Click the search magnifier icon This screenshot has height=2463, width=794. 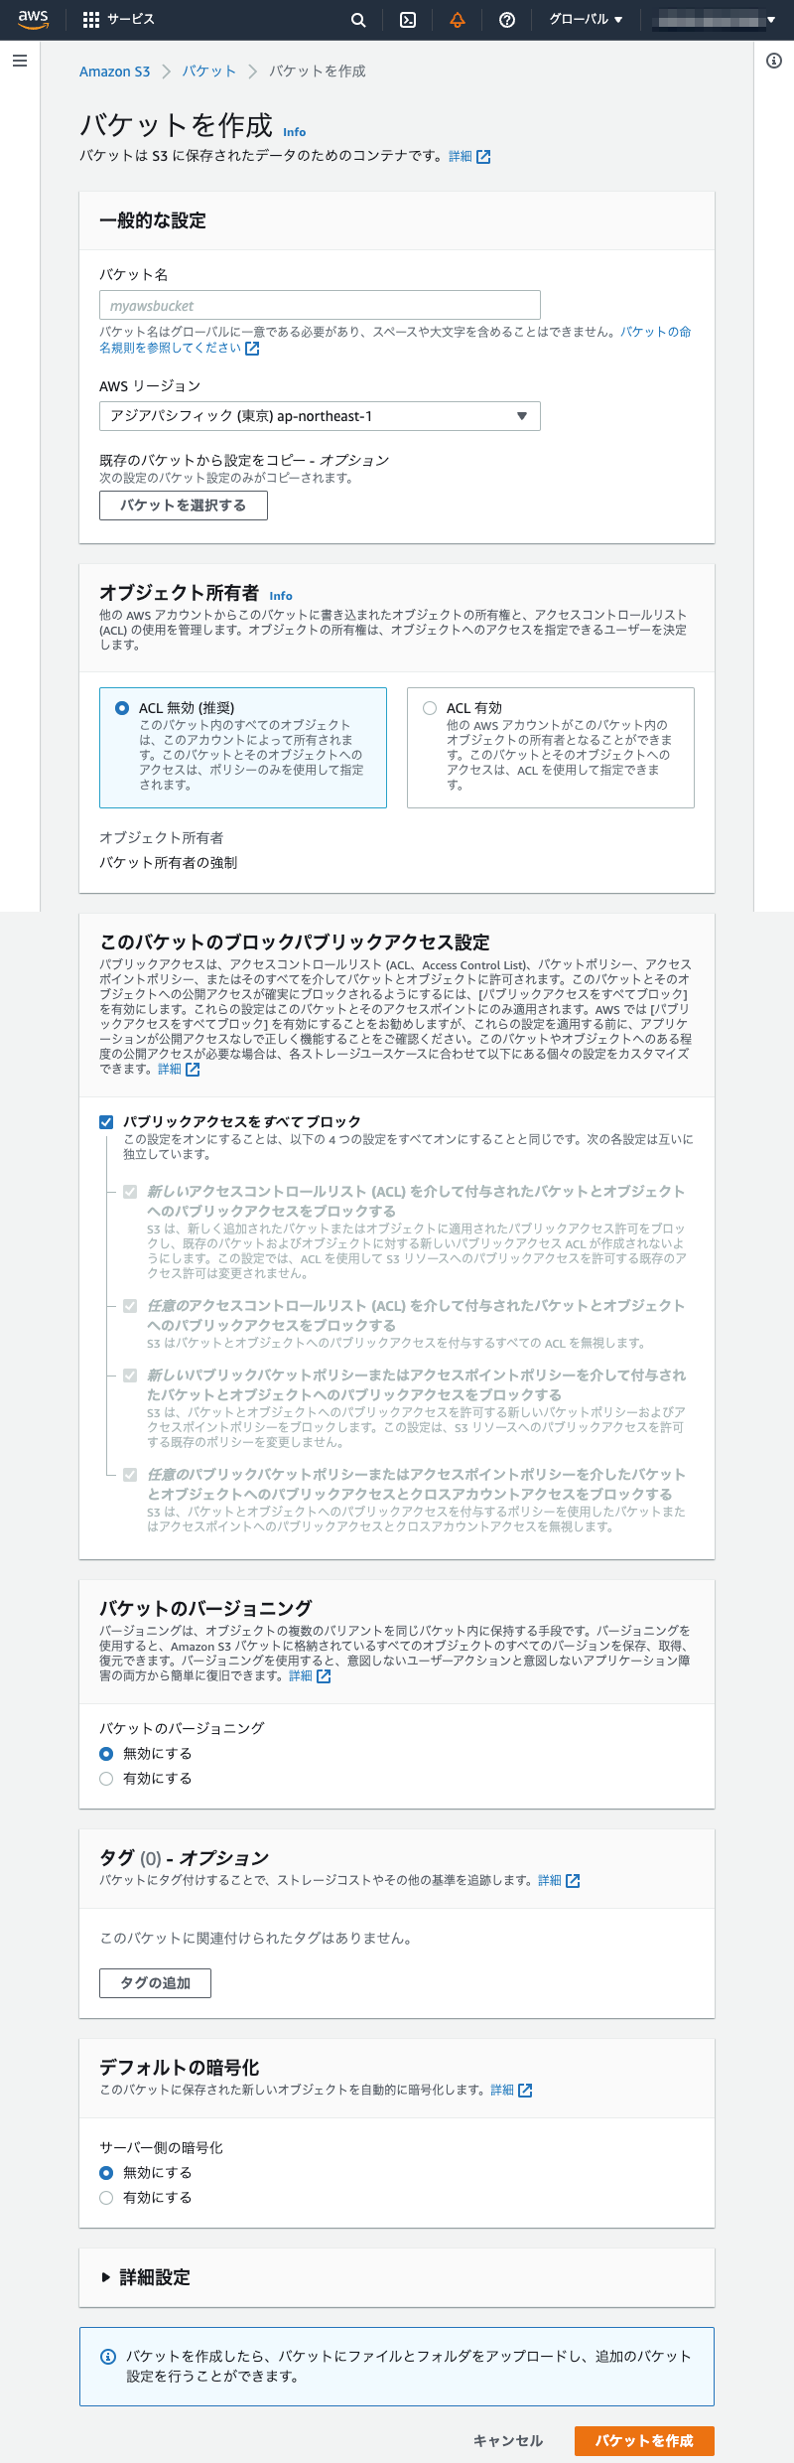[x=358, y=20]
